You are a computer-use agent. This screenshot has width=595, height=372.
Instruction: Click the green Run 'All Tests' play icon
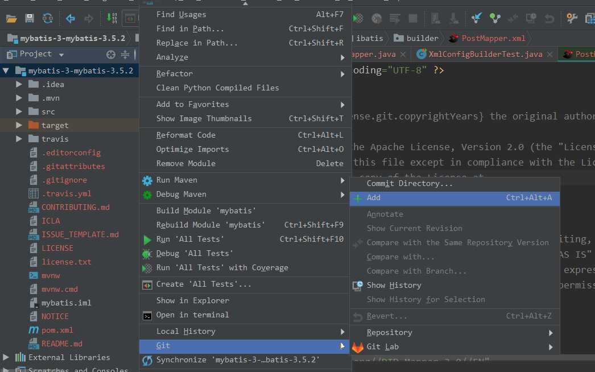coord(147,240)
